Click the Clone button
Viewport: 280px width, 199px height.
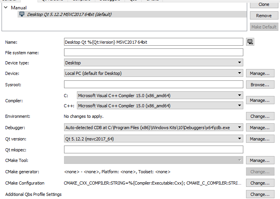[x=264, y=5]
